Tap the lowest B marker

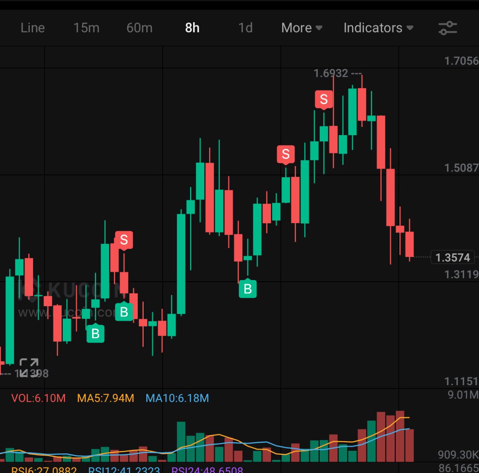[95, 333]
